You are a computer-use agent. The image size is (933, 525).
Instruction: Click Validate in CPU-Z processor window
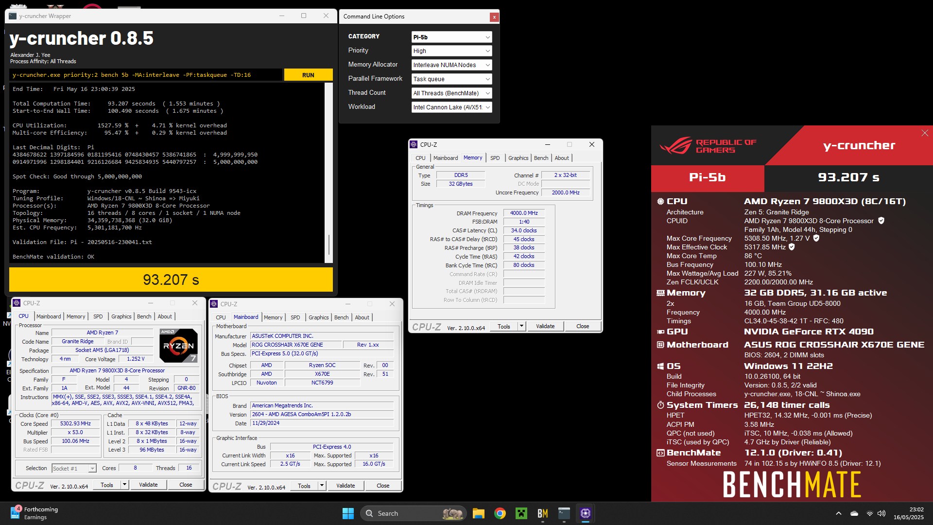tap(148, 485)
